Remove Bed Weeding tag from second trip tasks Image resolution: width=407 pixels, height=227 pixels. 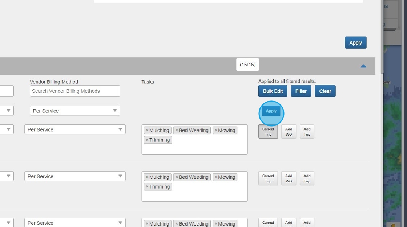coord(177,177)
